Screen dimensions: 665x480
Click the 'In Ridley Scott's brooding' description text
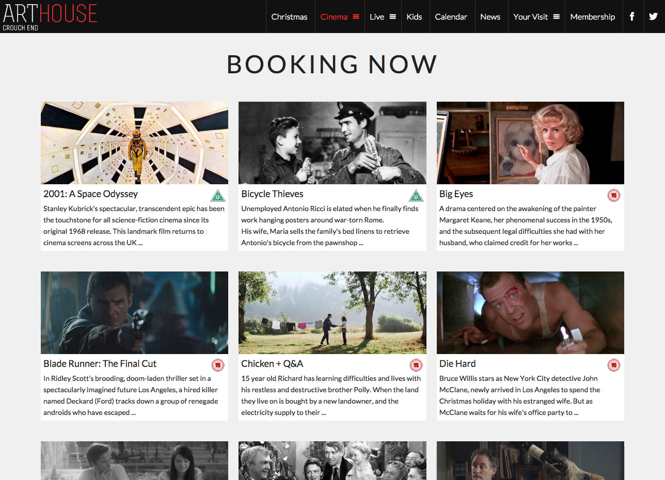pos(131,395)
